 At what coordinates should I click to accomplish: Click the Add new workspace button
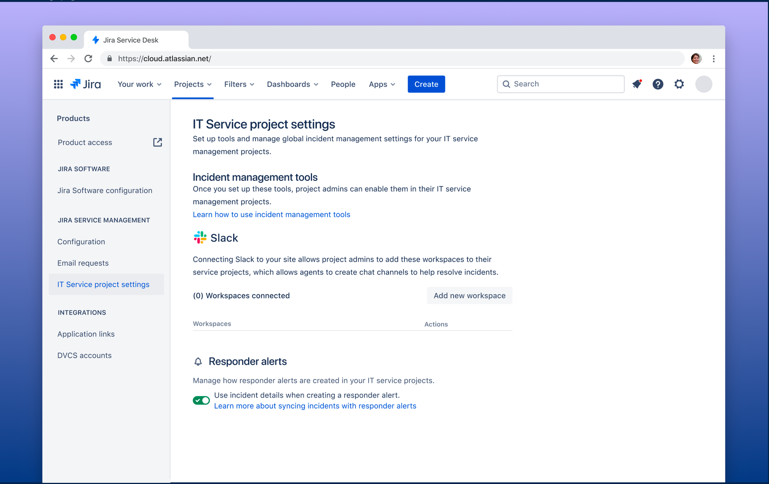(470, 296)
